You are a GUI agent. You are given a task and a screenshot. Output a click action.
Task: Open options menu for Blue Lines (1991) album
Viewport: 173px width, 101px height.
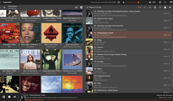pos(61,44)
